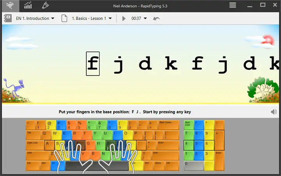Click the Num Lock key on numeric pad
Screen dimensions: 281x176
tap(189, 125)
